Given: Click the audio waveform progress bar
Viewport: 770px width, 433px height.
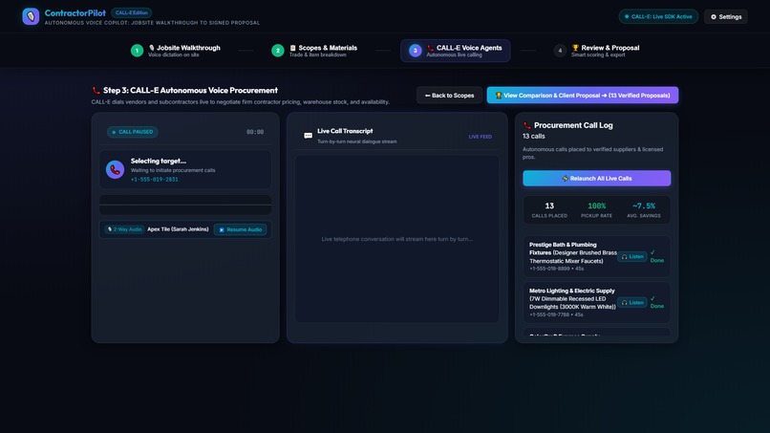Looking at the screenshot, I should (x=185, y=205).
